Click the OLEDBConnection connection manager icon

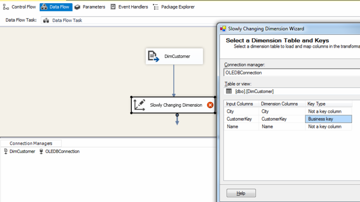(41, 151)
